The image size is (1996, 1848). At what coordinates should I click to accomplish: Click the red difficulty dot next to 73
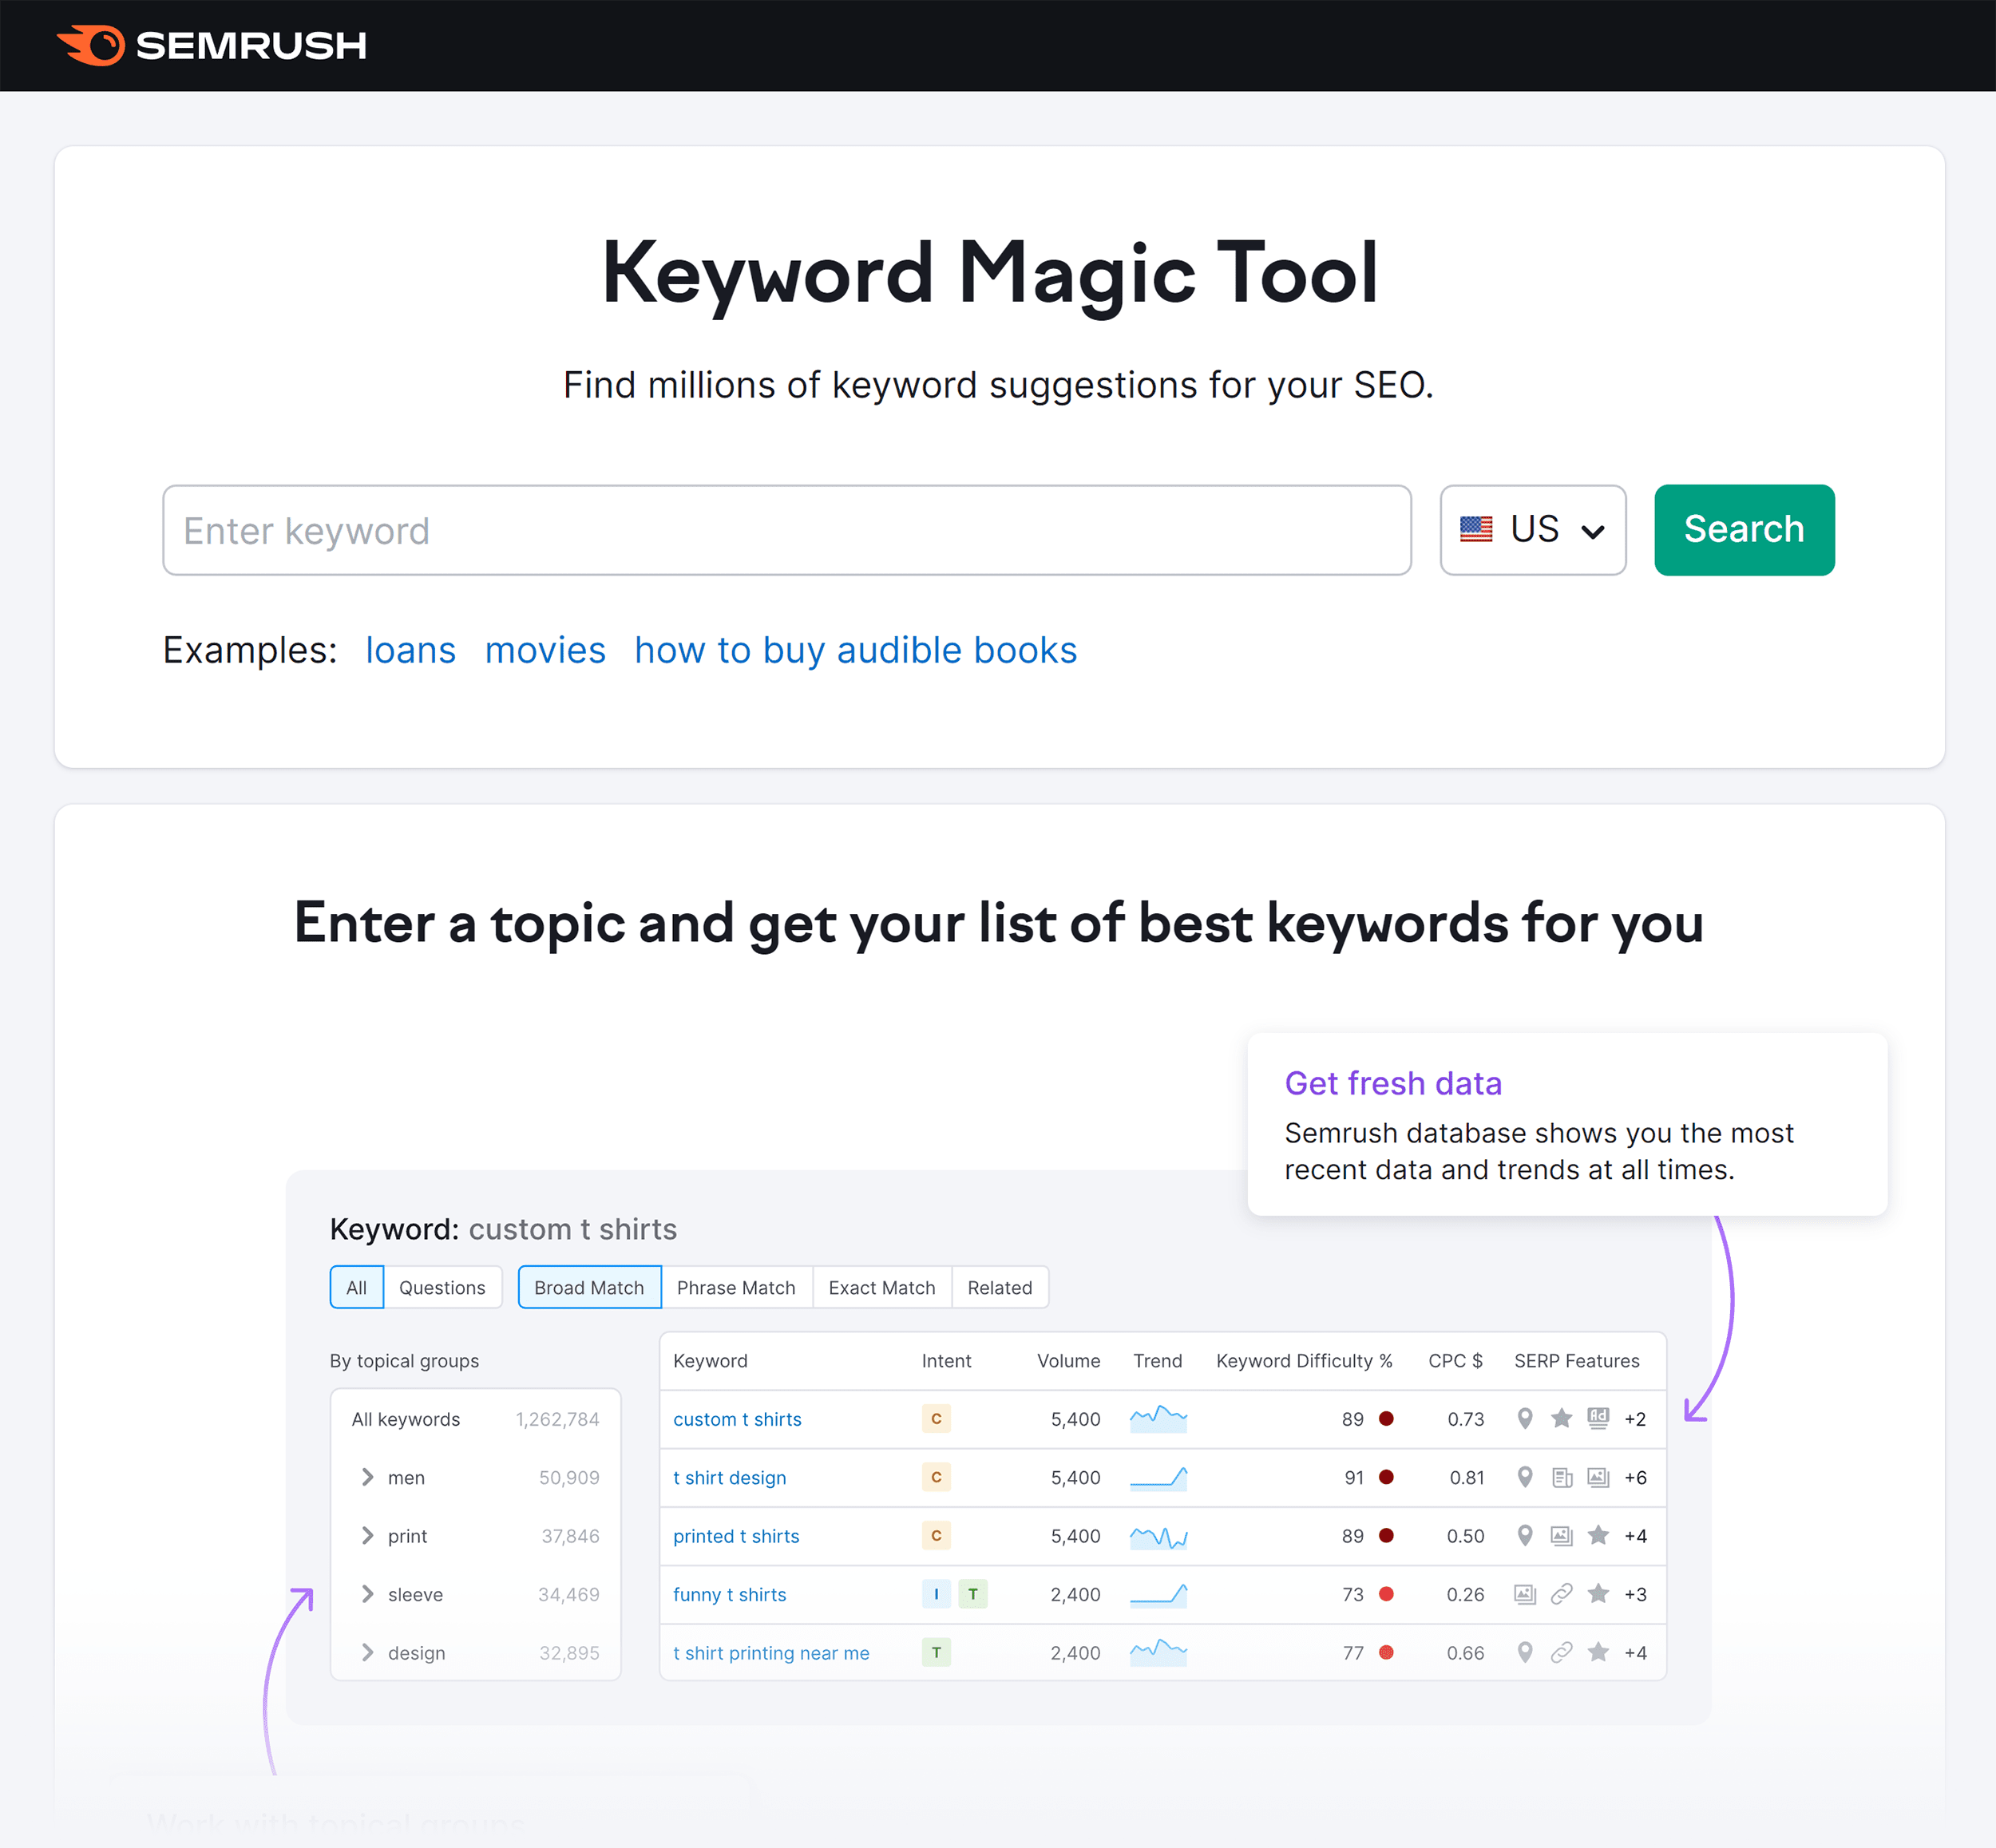(1386, 1594)
